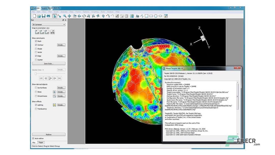Activate the Rotate tool on the toolbar
The image size is (275, 155).
(84, 16)
